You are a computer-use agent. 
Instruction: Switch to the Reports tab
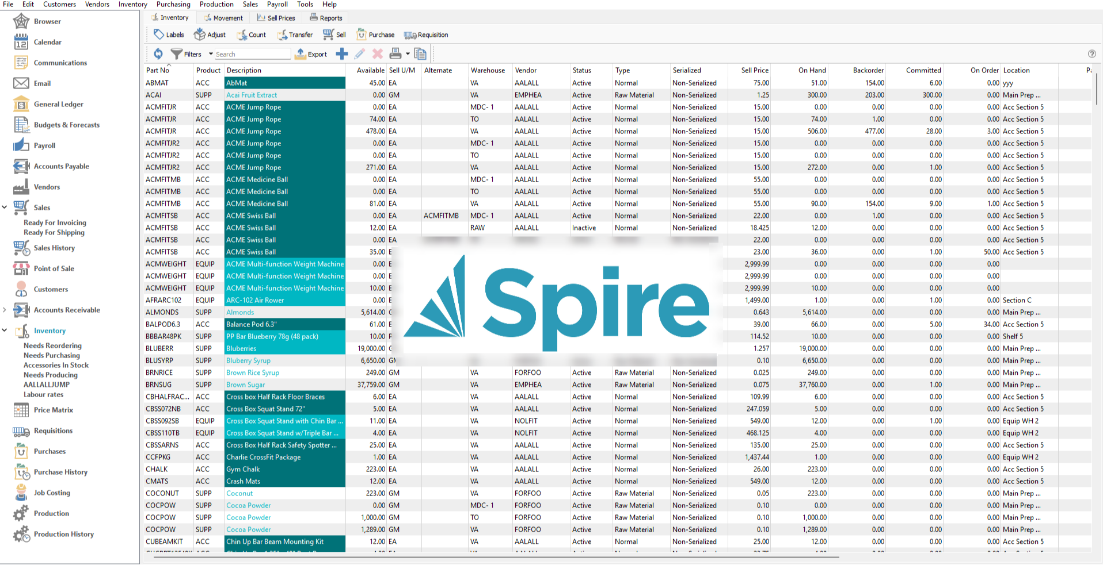click(x=326, y=18)
